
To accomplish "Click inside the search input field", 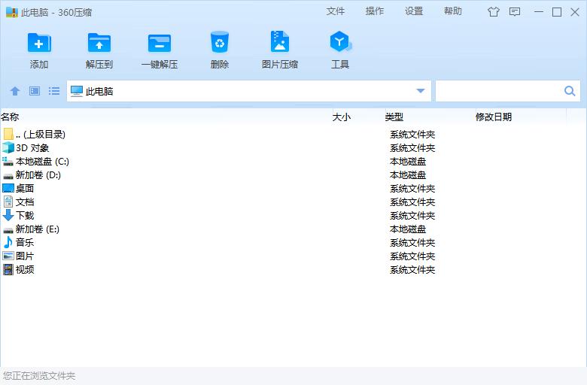I will click(x=498, y=91).
